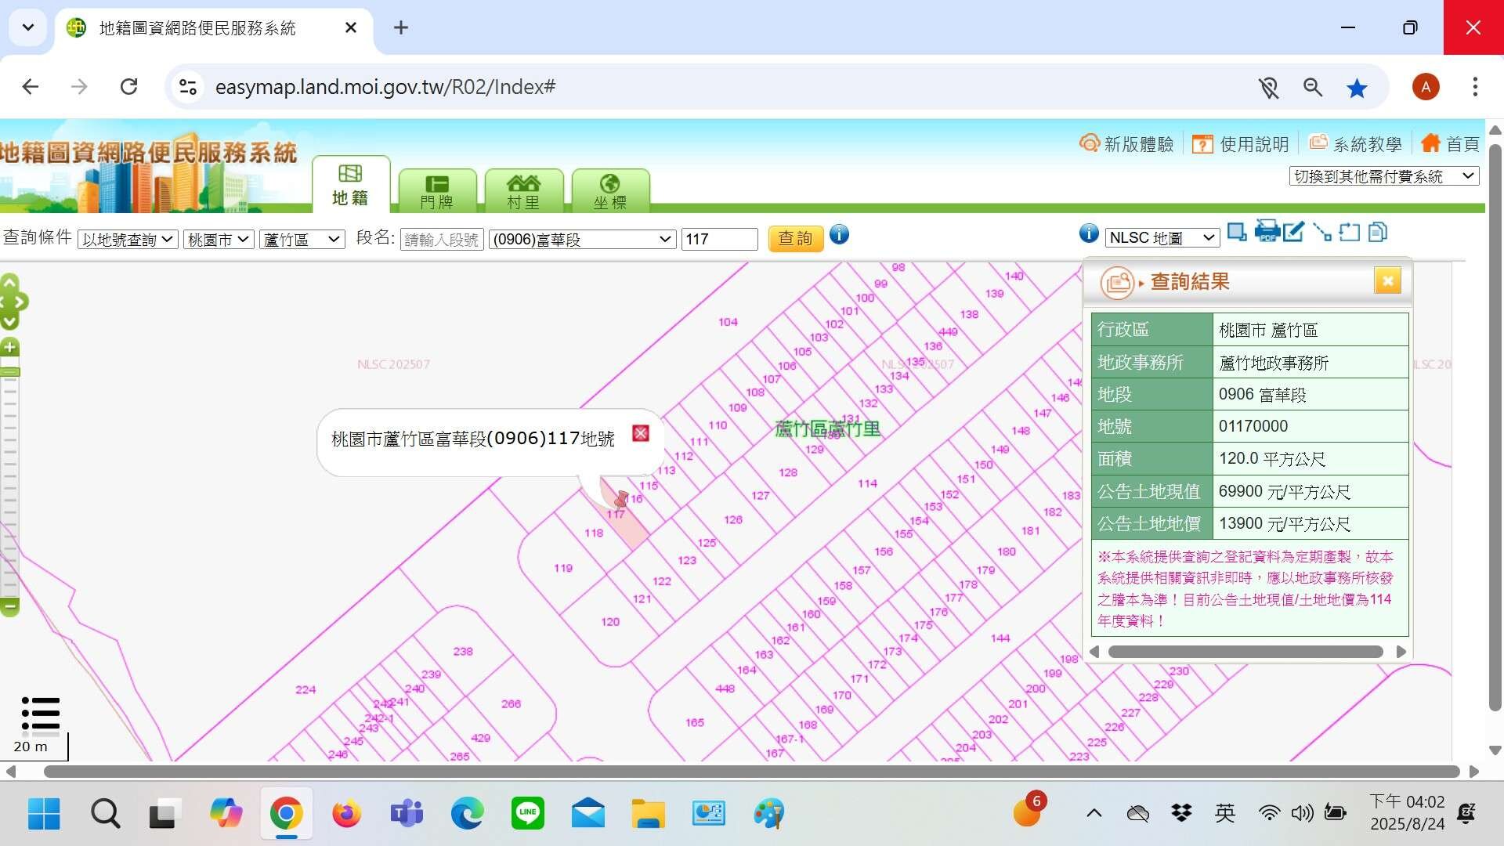The width and height of the screenshot is (1504, 846).
Task: Expand the 蘆竹區 district dropdown
Action: (302, 239)
